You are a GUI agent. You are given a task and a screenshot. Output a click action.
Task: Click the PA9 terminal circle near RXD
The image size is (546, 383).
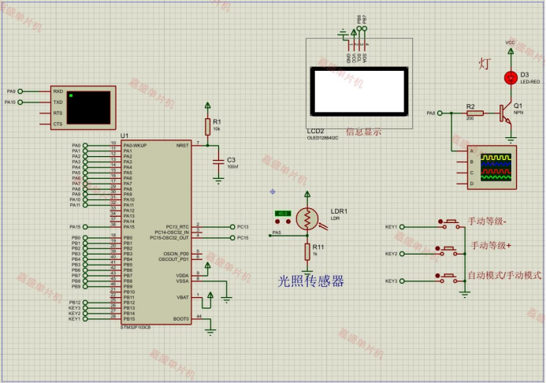pyautogui.click(x=20, y=91)
